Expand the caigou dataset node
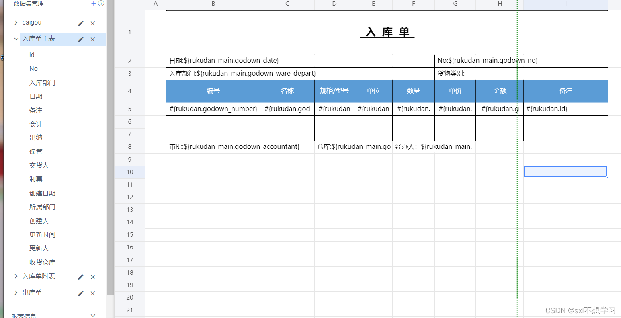 click(16, 23)
